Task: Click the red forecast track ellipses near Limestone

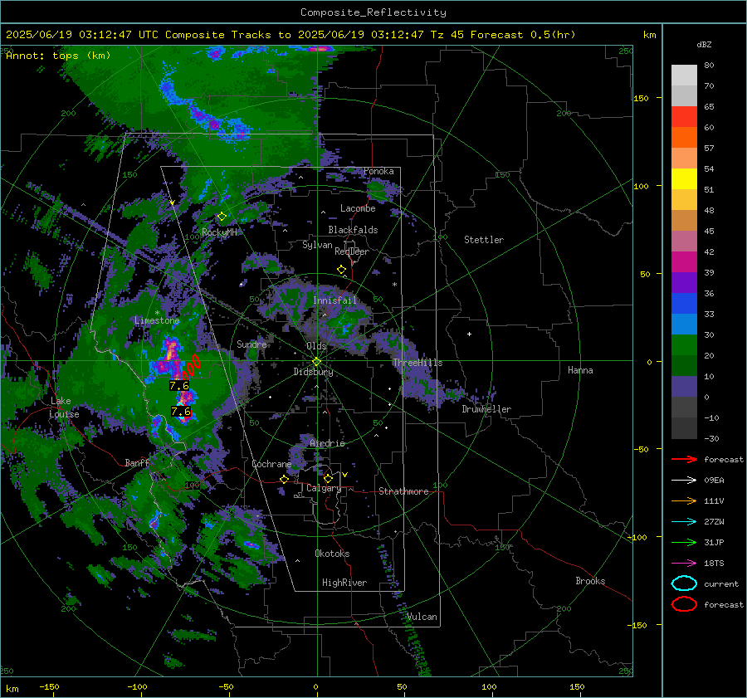Action: coord(191,367)
